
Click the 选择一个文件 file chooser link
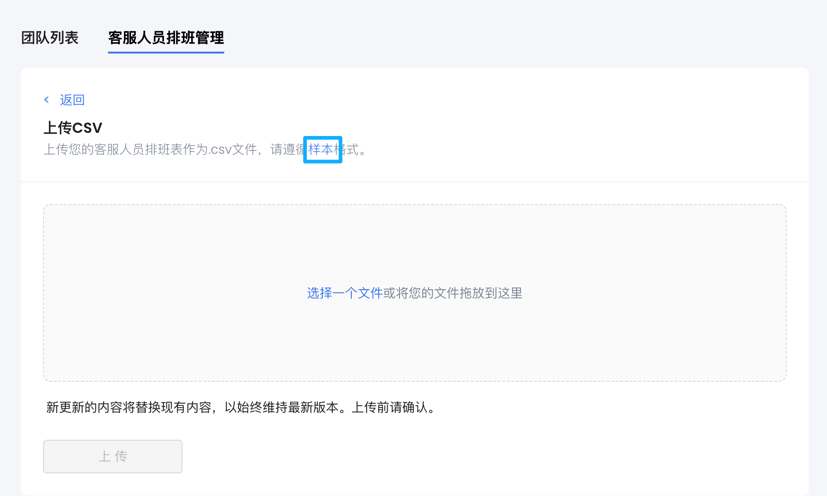coord(345,293)
